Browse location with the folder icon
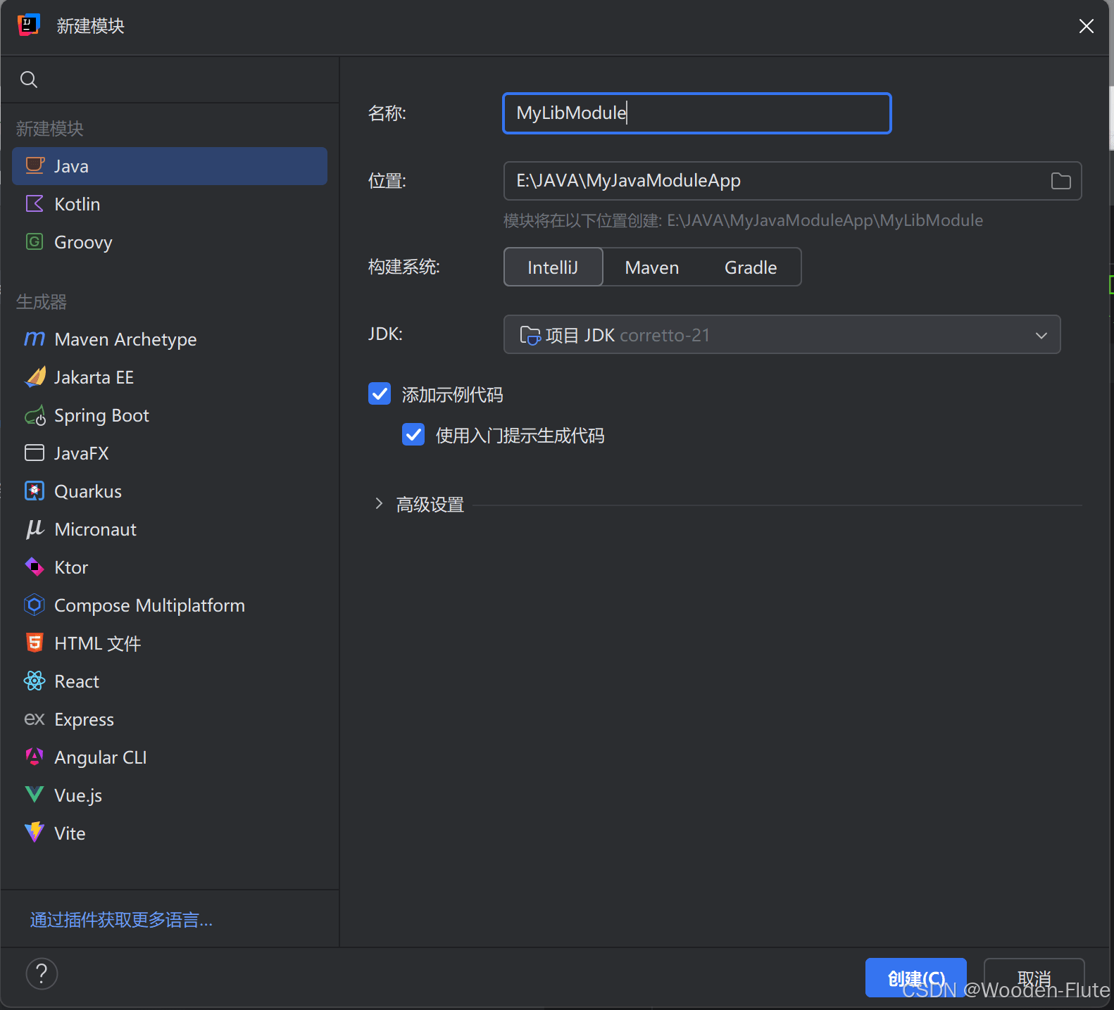 pyautogui.click(x=1060, y=181)
